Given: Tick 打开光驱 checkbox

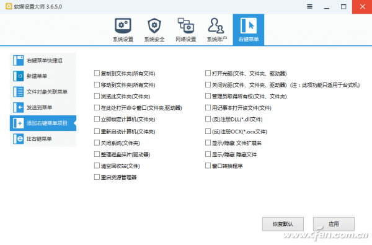Looking at the screenshot, I should pyautogui.click(x=208, y=73).
